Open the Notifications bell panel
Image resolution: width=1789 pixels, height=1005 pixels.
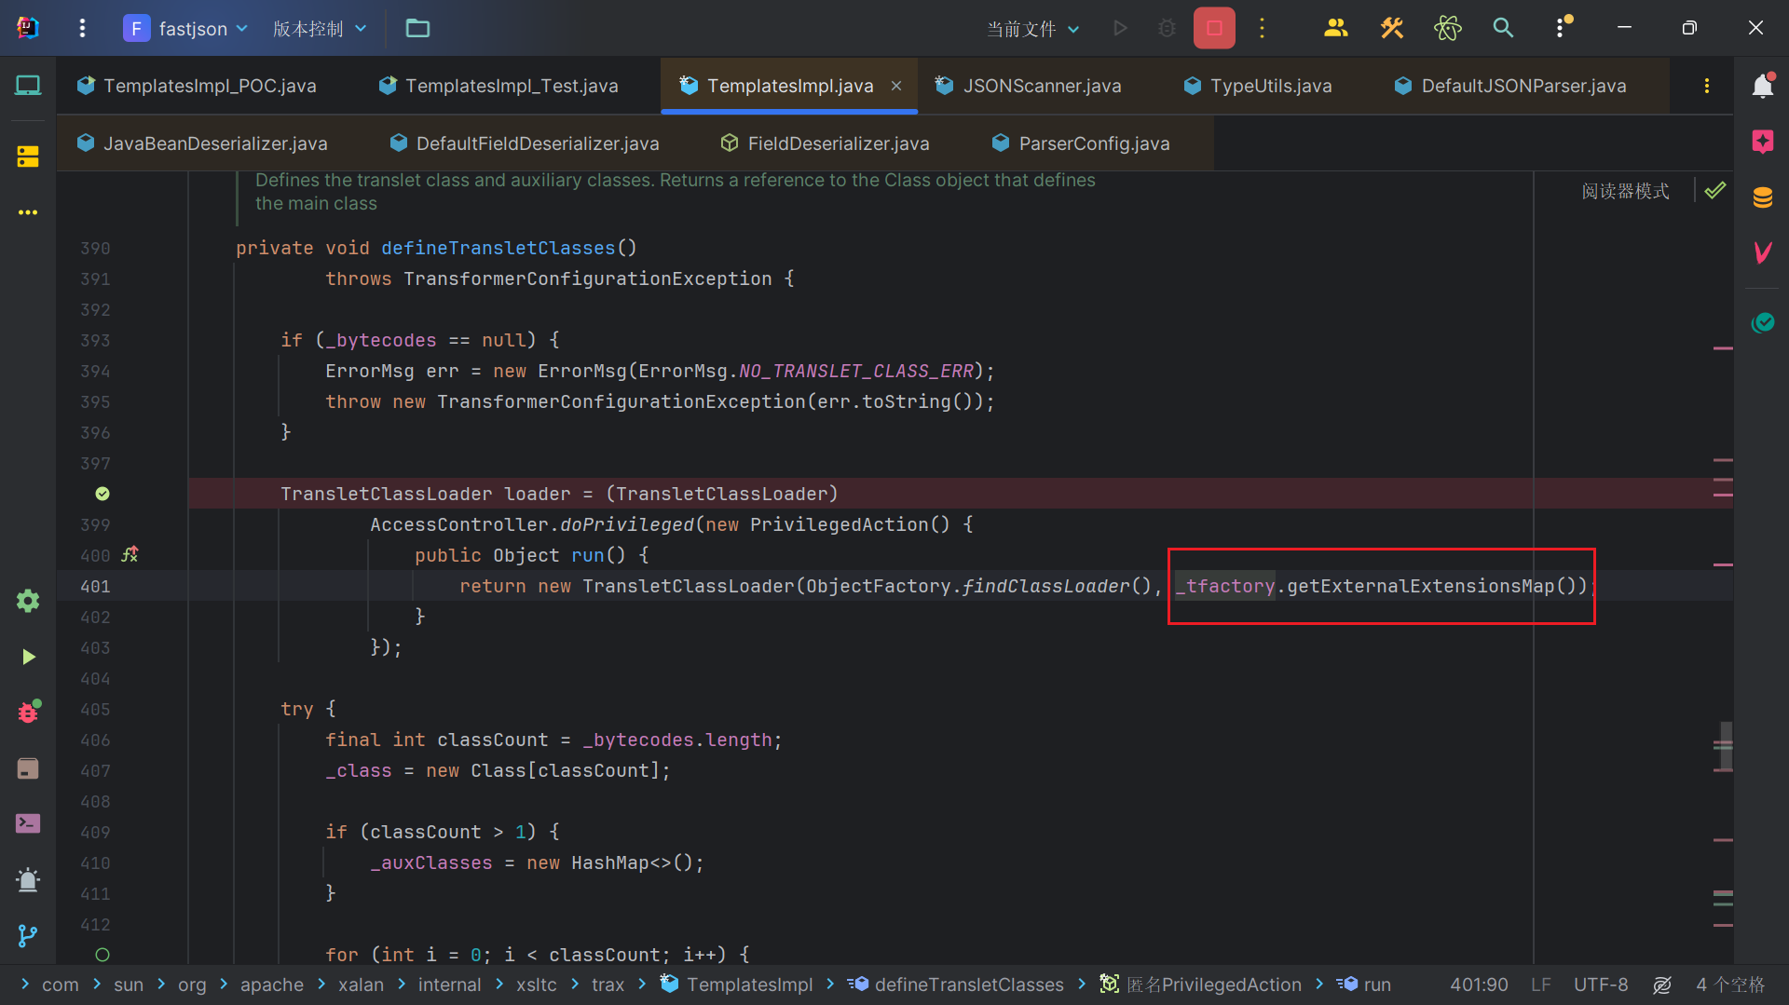1762,86
